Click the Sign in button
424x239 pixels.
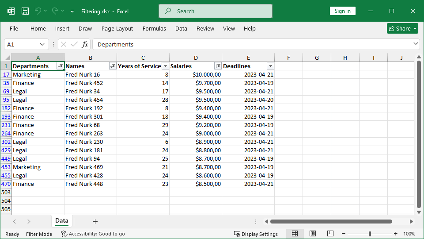pos(342,11)
